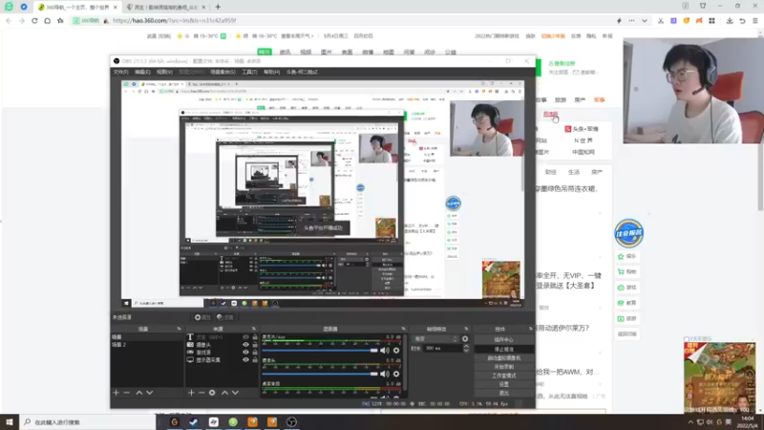Pop out the Scenes dock panel
764x430 pixels.
point(179,329)
